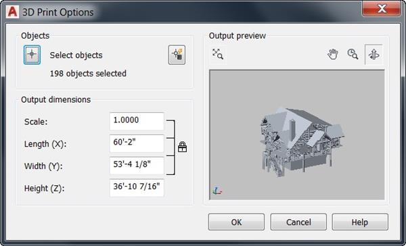Confirm with the OK button
The width and height of the screenshot is (406, 246).
click(x=236, y=222)
